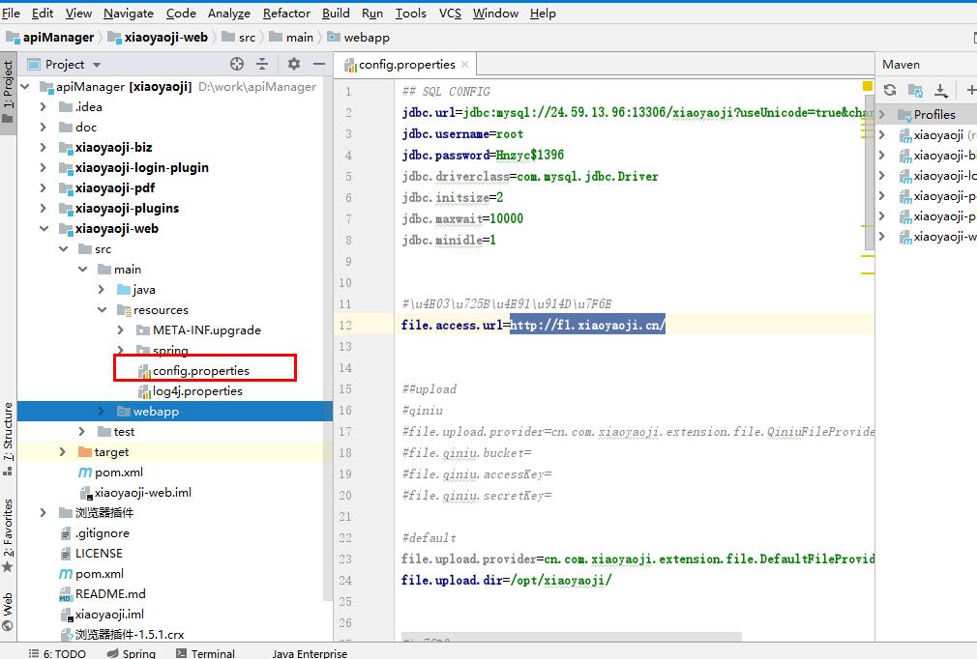This screenshot has width=977, height=659.
Task: Expand the xiaoyaoji-plugins module
Action: [x=43, y=209]
